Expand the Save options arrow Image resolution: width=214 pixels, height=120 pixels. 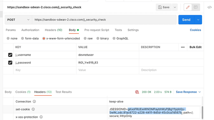(x=175, y=7)
